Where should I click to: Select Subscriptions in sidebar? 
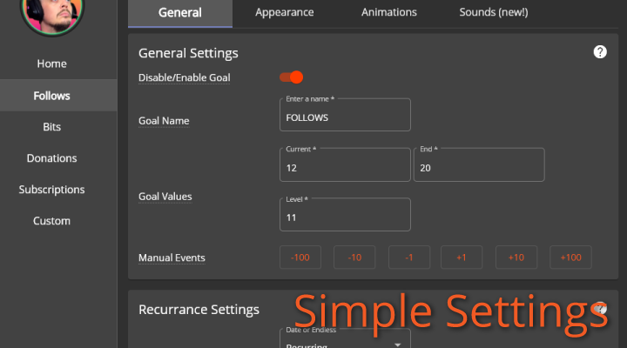point(51,190)
